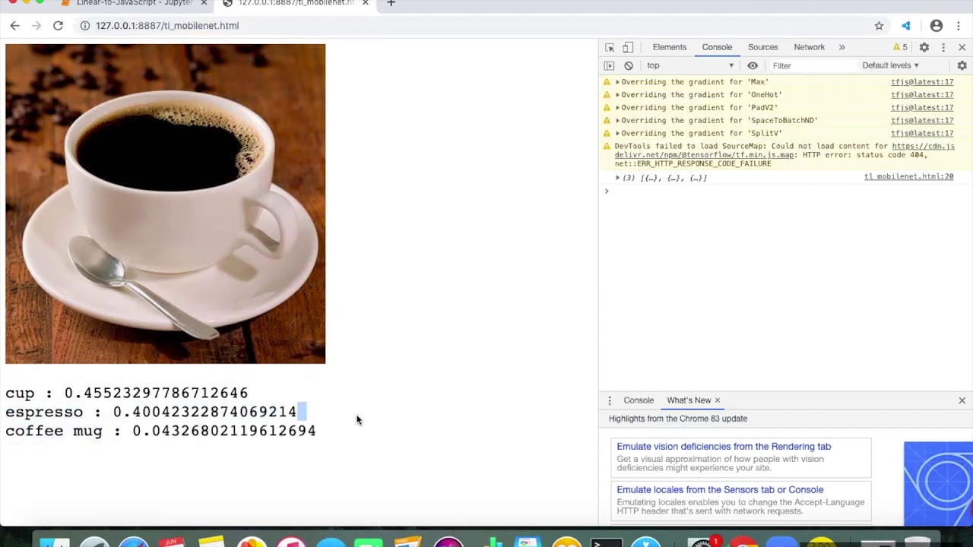Image resolution: width=973 pixels, height=547 pixels.
Task: Open 'Emulate locales from the Sensors tab' link
Action: click(x=720, y=490)
